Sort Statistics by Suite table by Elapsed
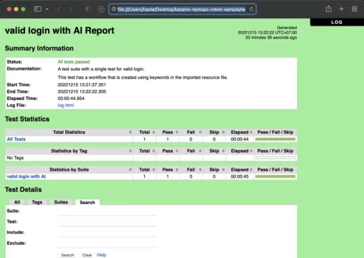This screenshot has width=364, height=258. point(240,170)
